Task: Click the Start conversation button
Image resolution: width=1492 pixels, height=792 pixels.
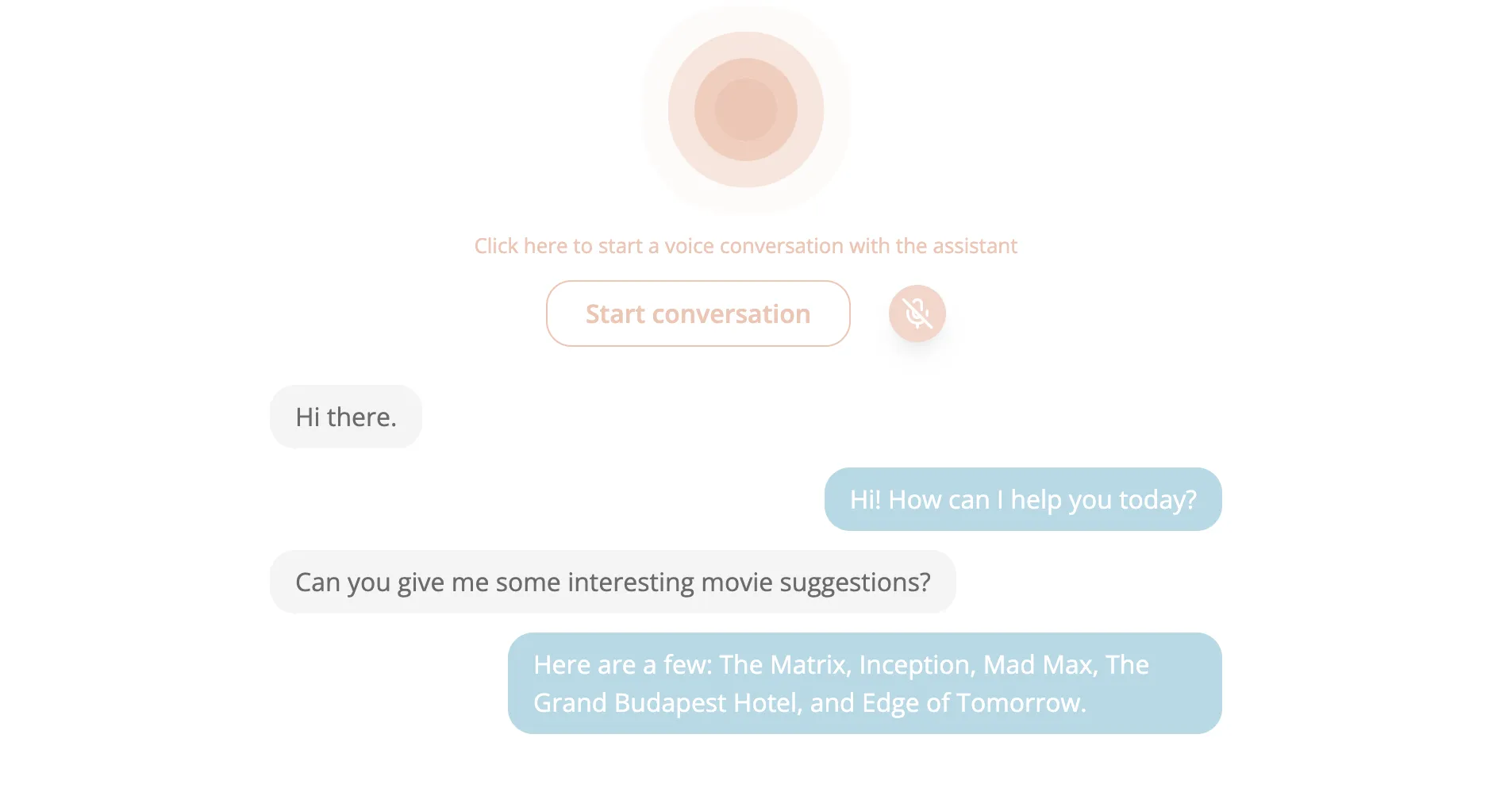Action: [698, 313]
